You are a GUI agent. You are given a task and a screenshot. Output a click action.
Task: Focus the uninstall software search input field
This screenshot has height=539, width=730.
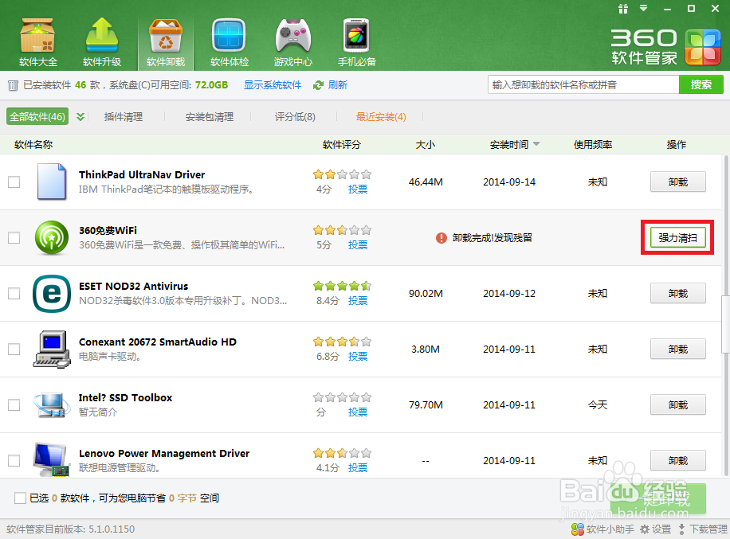[583, 84]
